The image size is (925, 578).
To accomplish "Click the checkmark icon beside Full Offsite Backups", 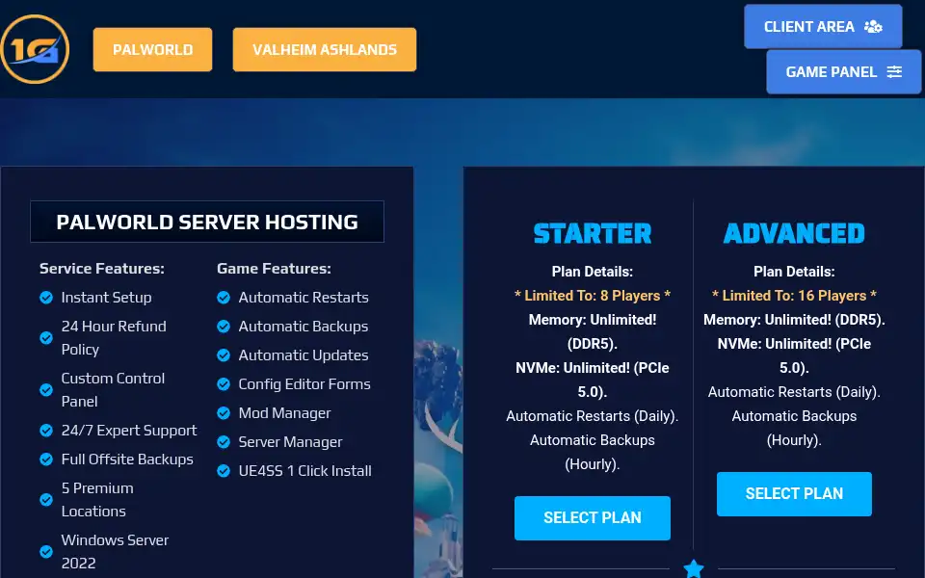I will 46,460.
